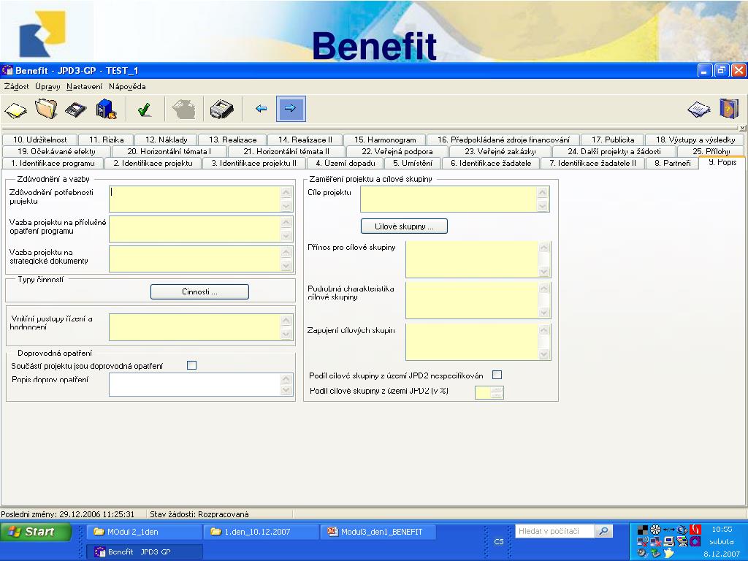Open 'Modul3_den1_BENEFIT' taskbar item
Viewport: 748px width, 561px height.
(x=378, y=532)
